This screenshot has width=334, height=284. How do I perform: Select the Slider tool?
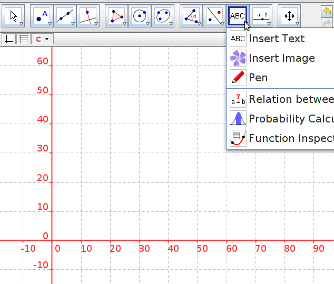(262, 16)
